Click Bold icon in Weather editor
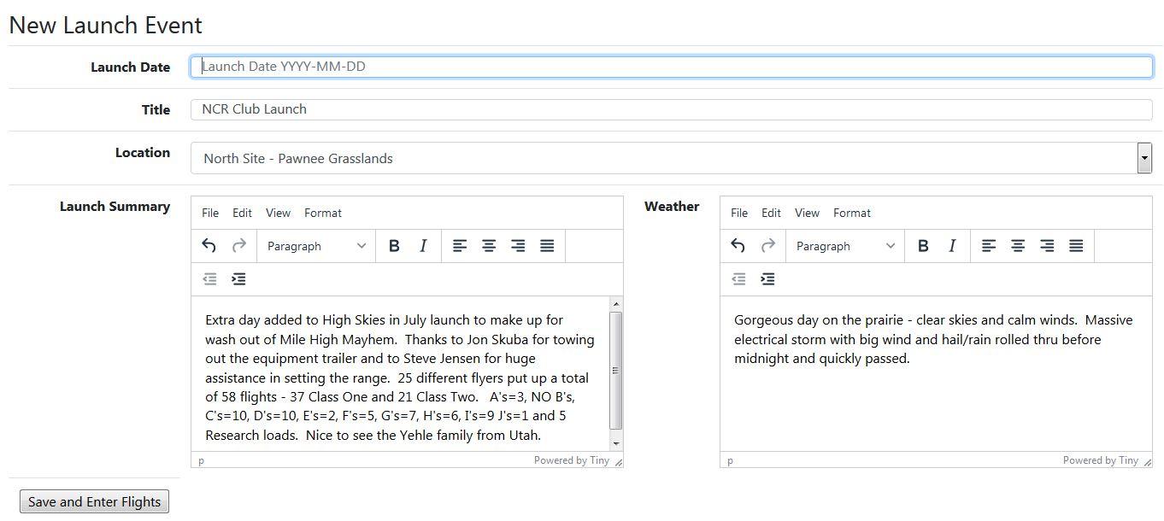The image size is (1164, 521). [923, 246]
